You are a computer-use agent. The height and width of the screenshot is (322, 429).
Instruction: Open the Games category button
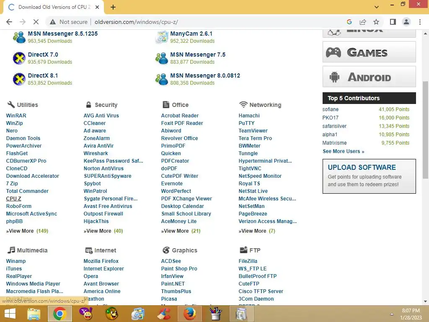[369, 52]
